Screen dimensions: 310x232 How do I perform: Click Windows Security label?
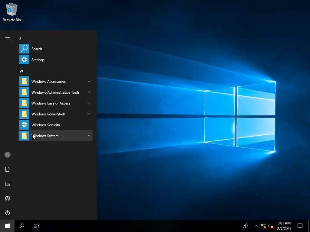(x=45, y=125)
